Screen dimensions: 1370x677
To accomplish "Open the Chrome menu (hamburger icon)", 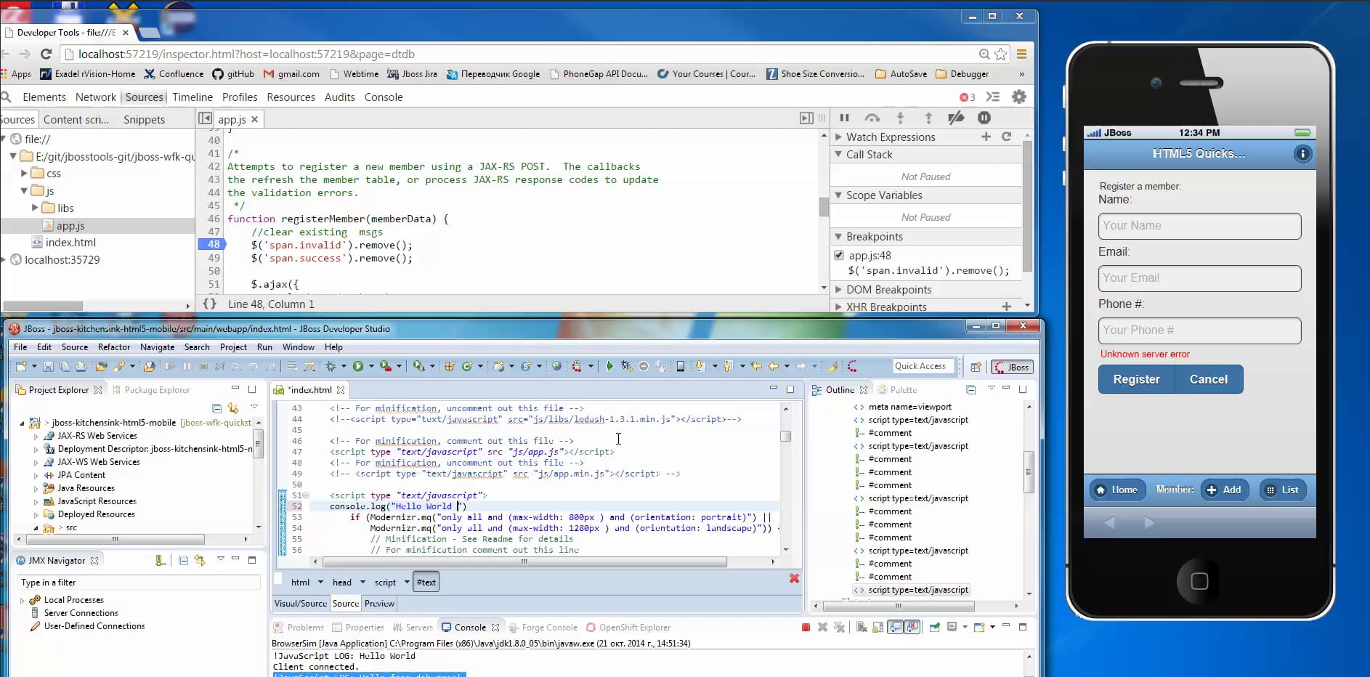I will [x=1021, y=54].
